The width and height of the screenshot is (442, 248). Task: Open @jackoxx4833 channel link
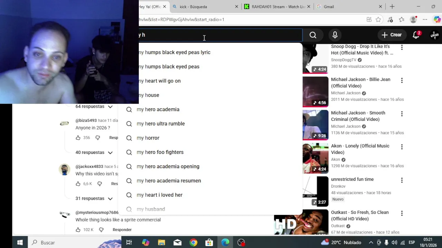89,166
